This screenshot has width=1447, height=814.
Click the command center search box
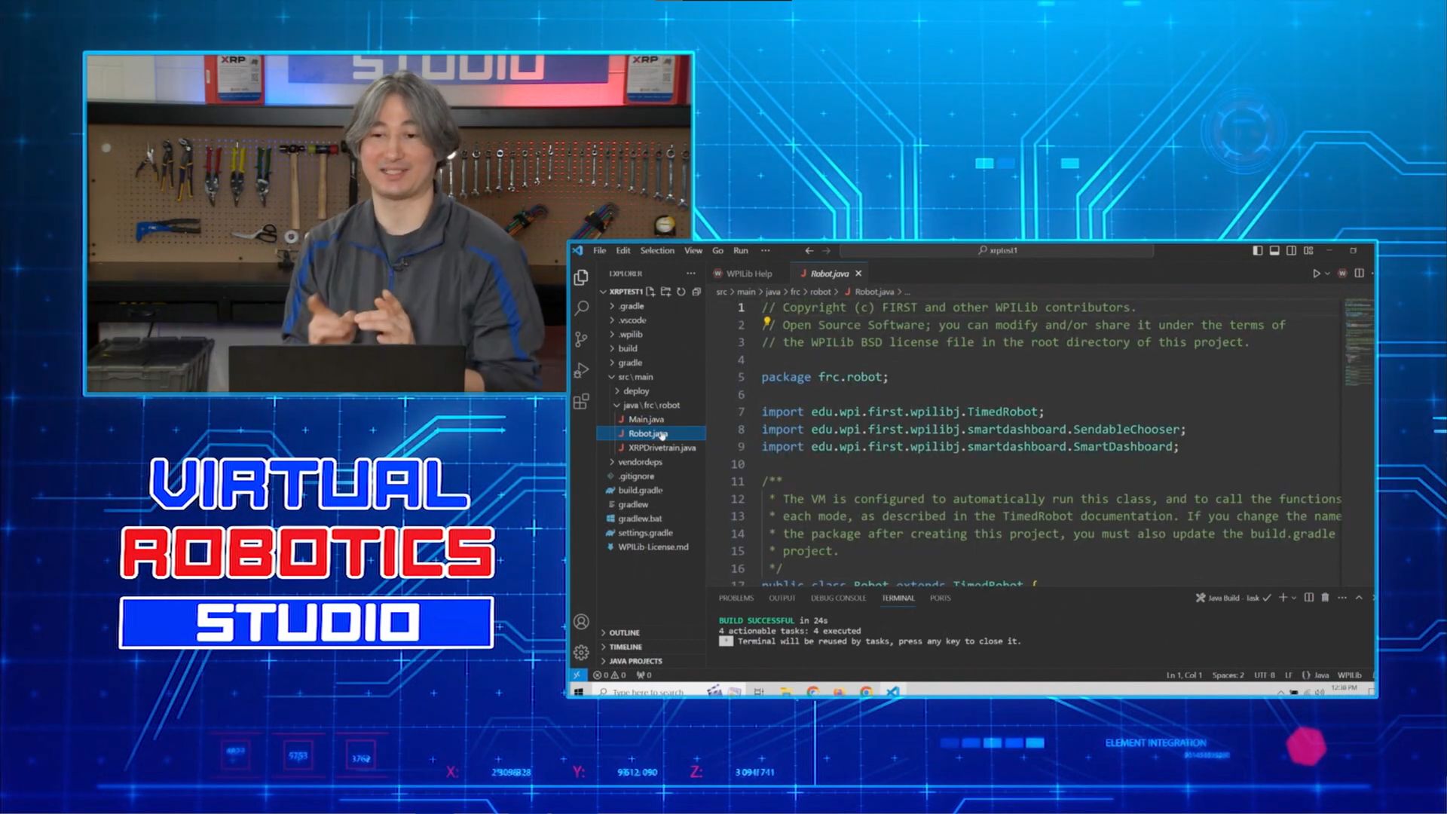[996, 250]
